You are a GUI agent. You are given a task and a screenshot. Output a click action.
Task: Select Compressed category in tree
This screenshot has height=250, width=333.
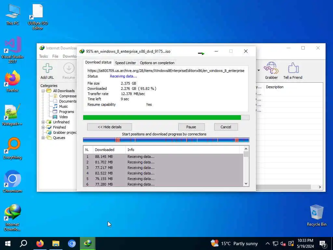(65, 96)
